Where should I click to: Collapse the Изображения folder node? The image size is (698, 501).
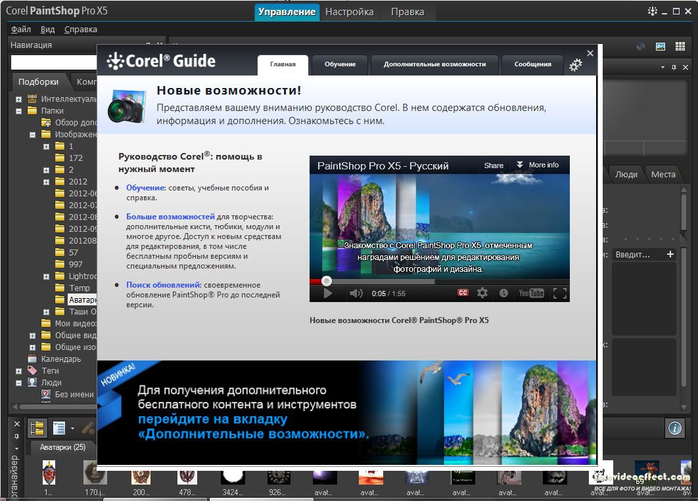click(x=32, y=135)
